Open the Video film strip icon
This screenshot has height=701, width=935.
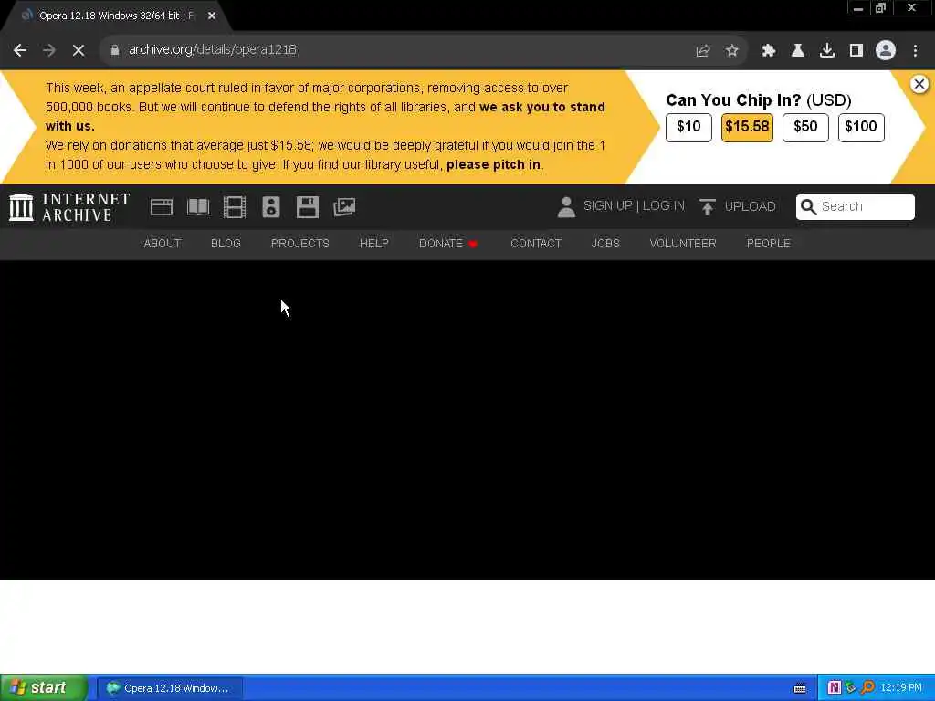[235, 207]
